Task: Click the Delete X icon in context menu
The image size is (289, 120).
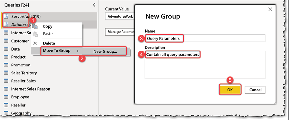Action: (35, 43)
